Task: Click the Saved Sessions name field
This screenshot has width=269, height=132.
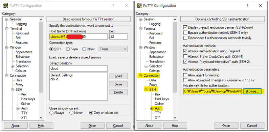Action: [x=79, y=69]
